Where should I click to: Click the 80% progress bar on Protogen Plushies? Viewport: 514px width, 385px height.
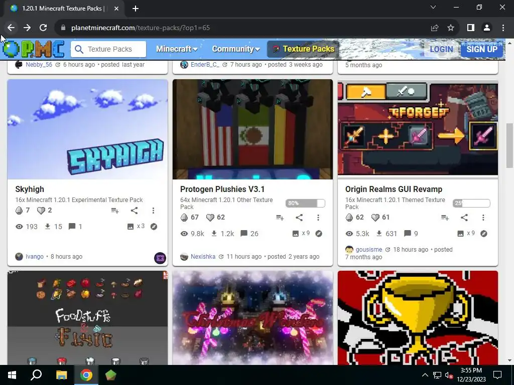click(305, 204)
